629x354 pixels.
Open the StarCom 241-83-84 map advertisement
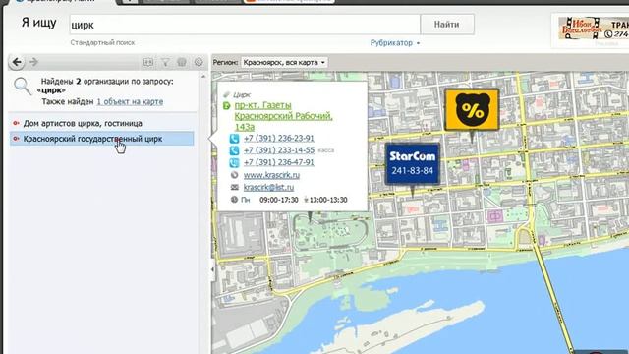[x=413, y=164]
